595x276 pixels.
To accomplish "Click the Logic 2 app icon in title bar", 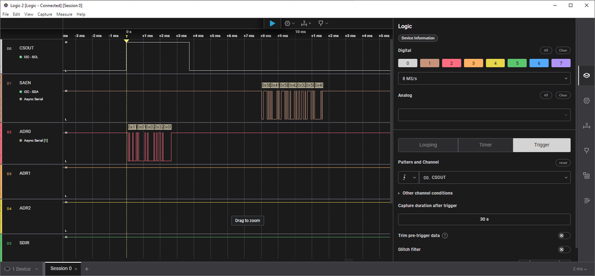I will click(x=5, y=5).
